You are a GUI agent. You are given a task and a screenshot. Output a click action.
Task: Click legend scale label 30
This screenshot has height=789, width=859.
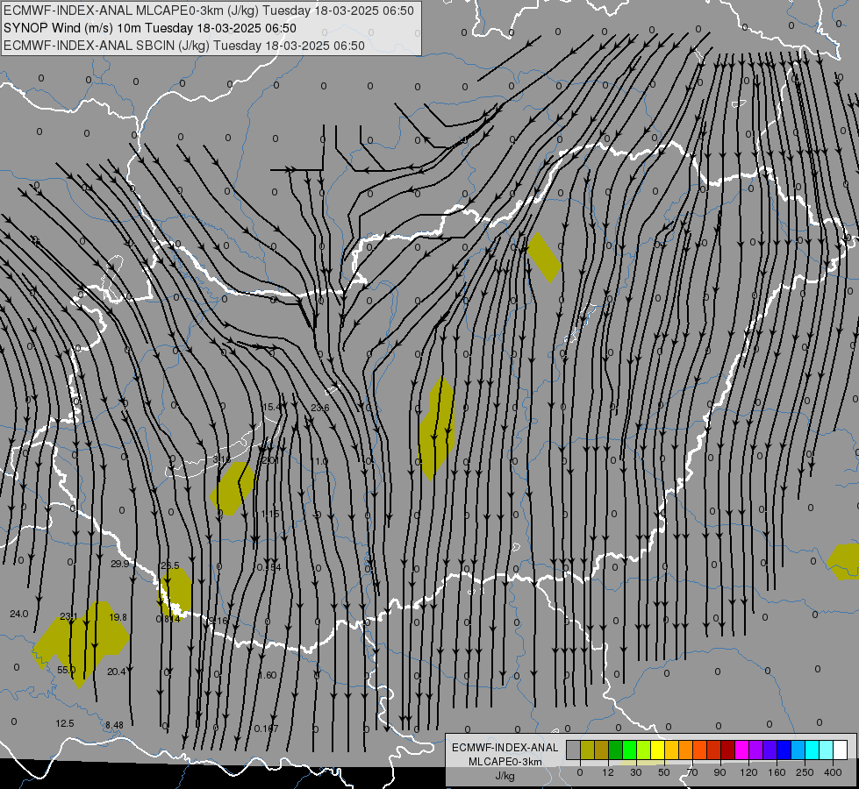[x=635, y=772]
